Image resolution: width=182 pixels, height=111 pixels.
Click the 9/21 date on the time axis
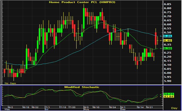[150, 107]
